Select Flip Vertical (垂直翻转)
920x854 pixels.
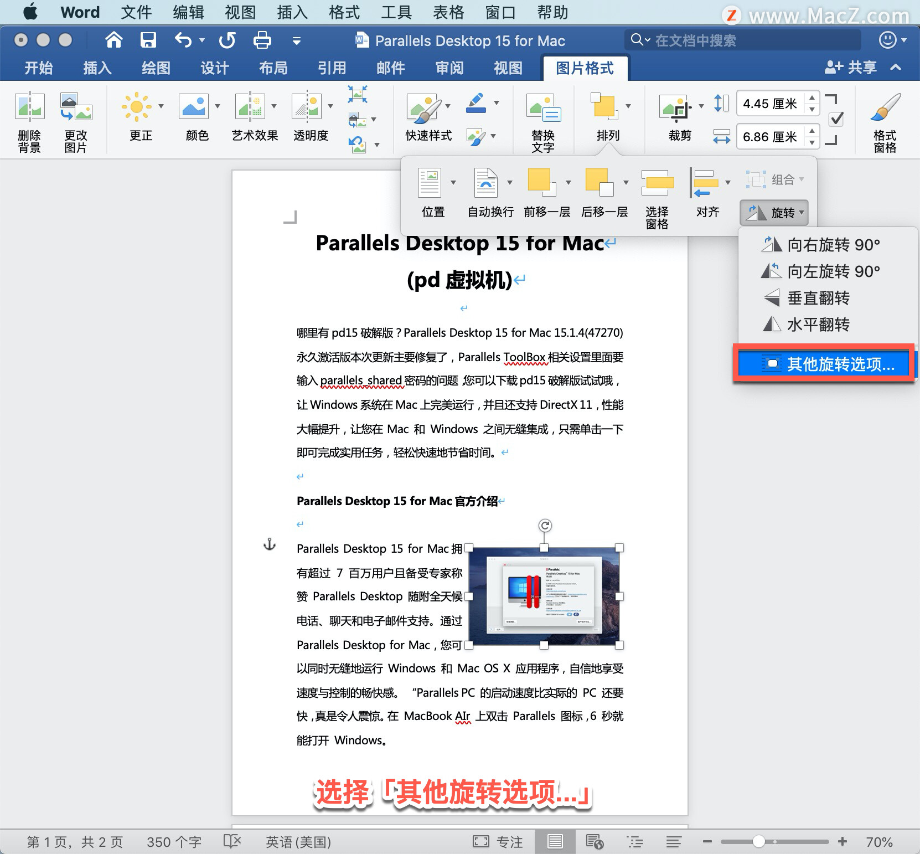point(828,298)
